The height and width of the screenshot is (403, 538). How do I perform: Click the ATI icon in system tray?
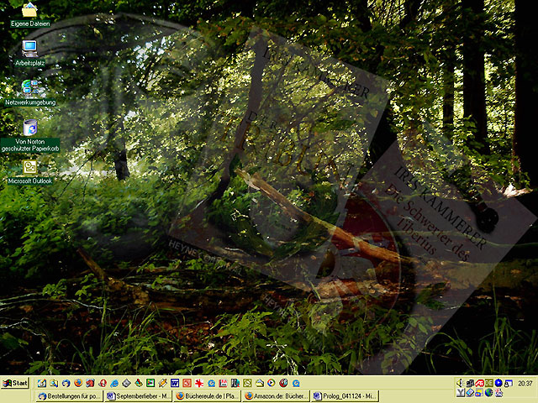[x=480, y=383]
